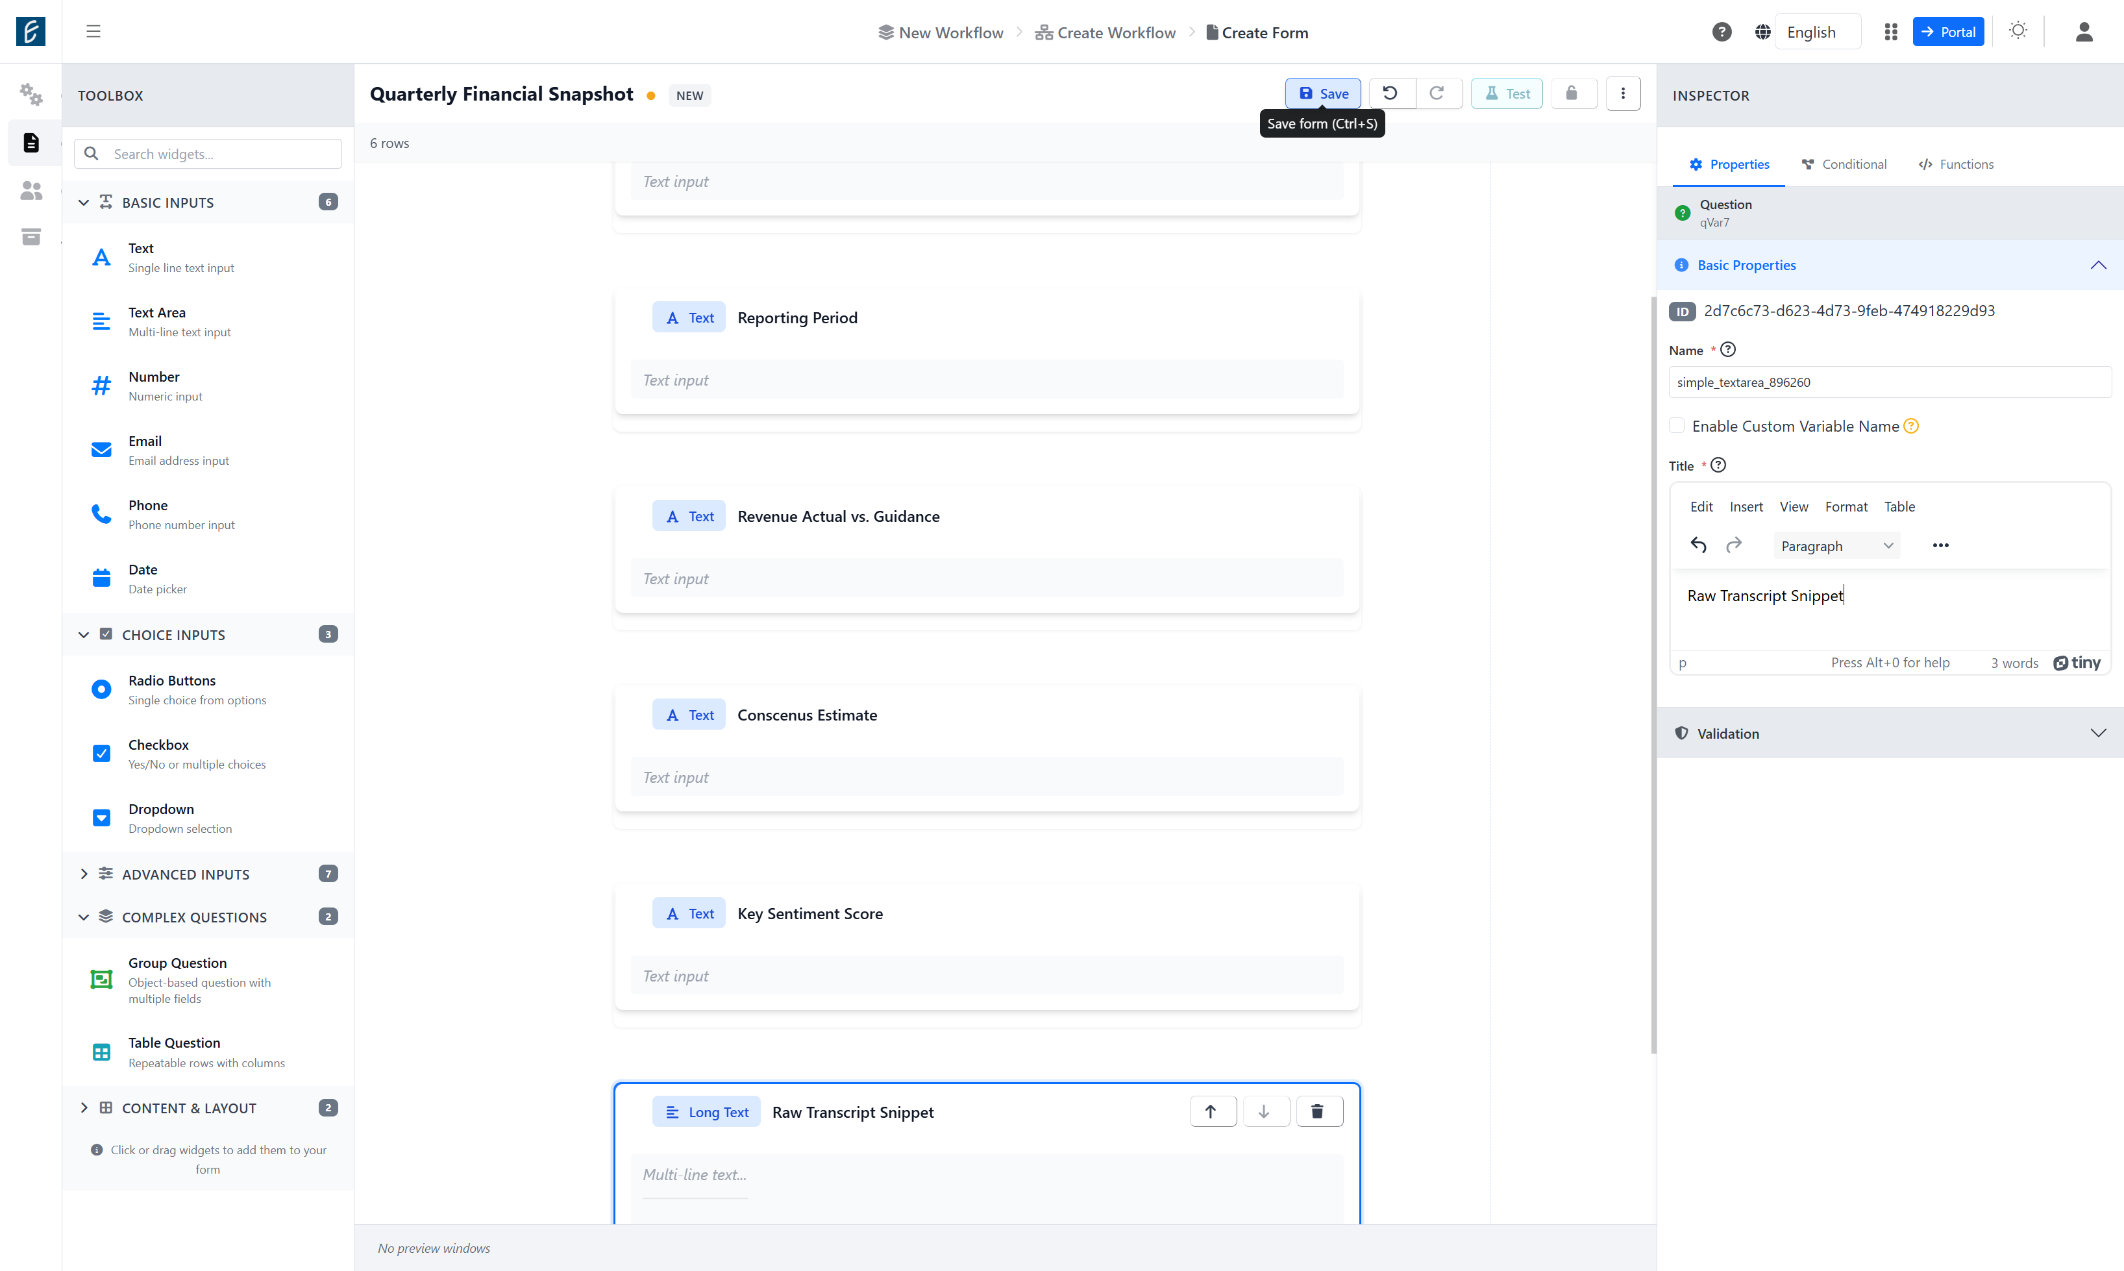Click the help question mark icon in top bar
This screenshot has width=2124, height=1271.
click(x=1722, y=32)
